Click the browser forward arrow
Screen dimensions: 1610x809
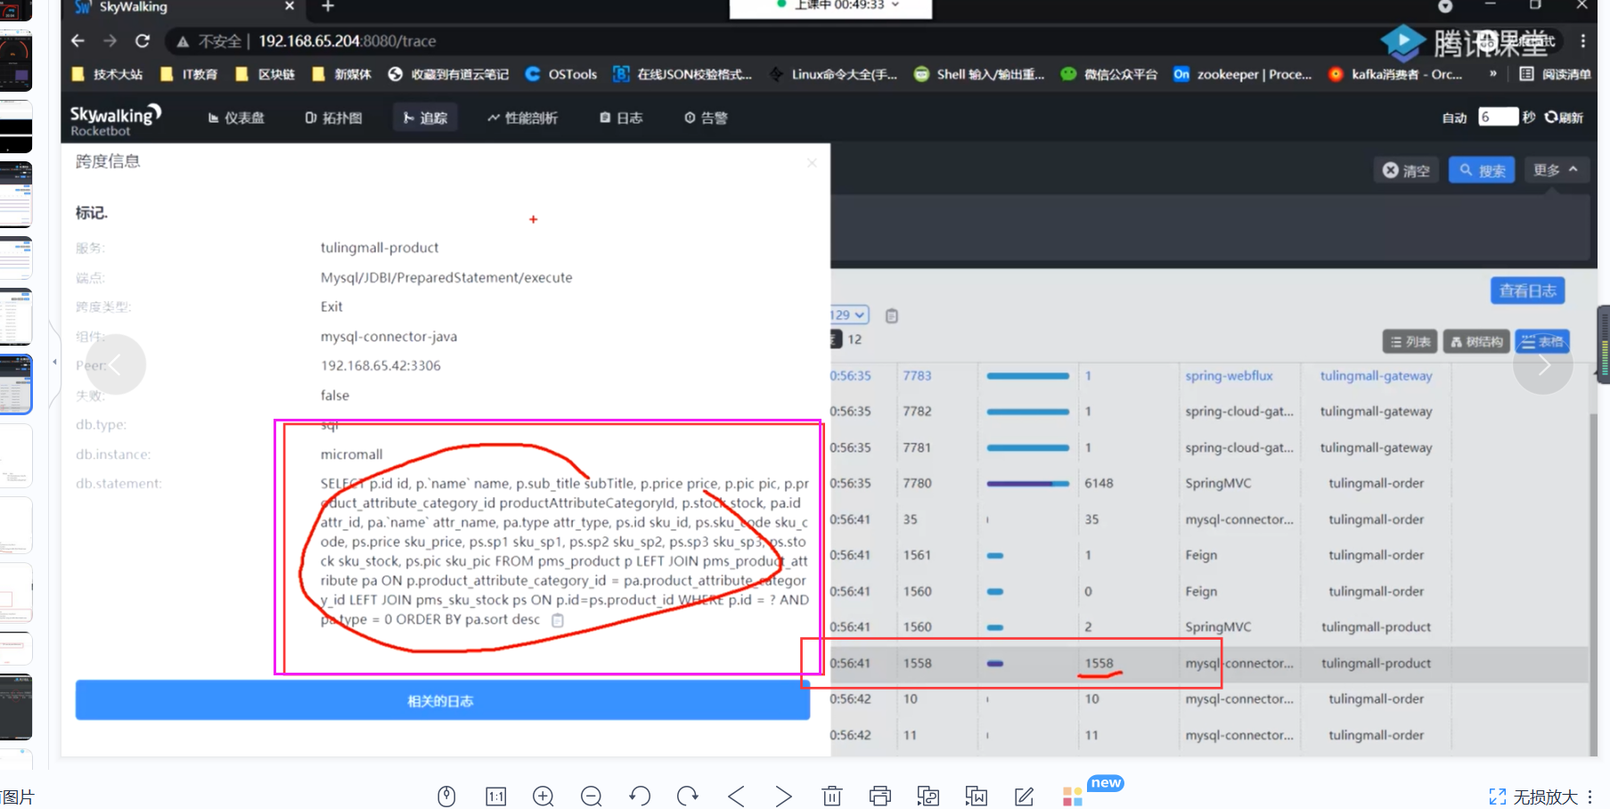[x=110, y=41]
